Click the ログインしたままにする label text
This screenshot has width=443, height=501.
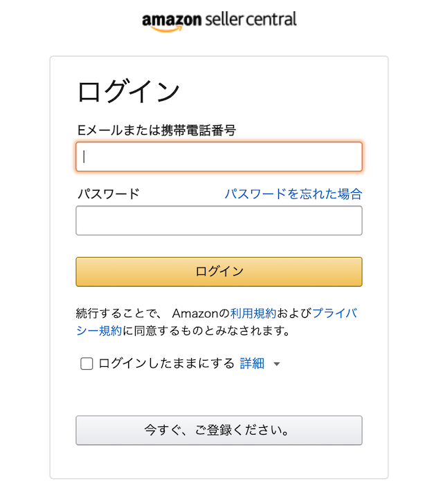tap(166, 363)
